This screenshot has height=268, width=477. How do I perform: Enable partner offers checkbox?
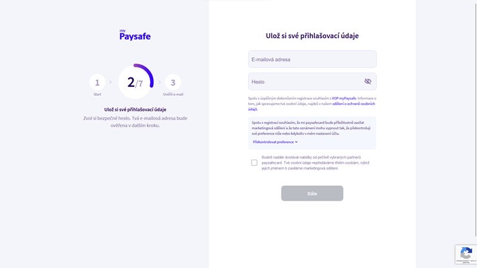[x=255, y=162]
